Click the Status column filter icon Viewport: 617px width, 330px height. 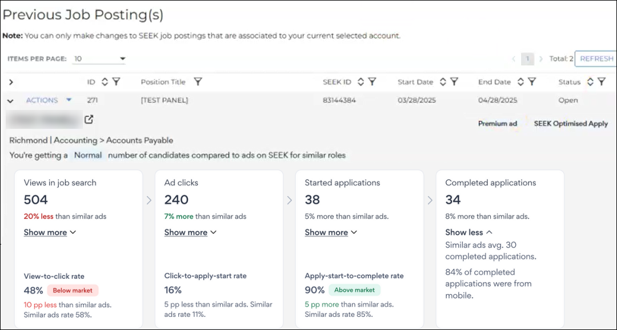(x=601, y=82)
